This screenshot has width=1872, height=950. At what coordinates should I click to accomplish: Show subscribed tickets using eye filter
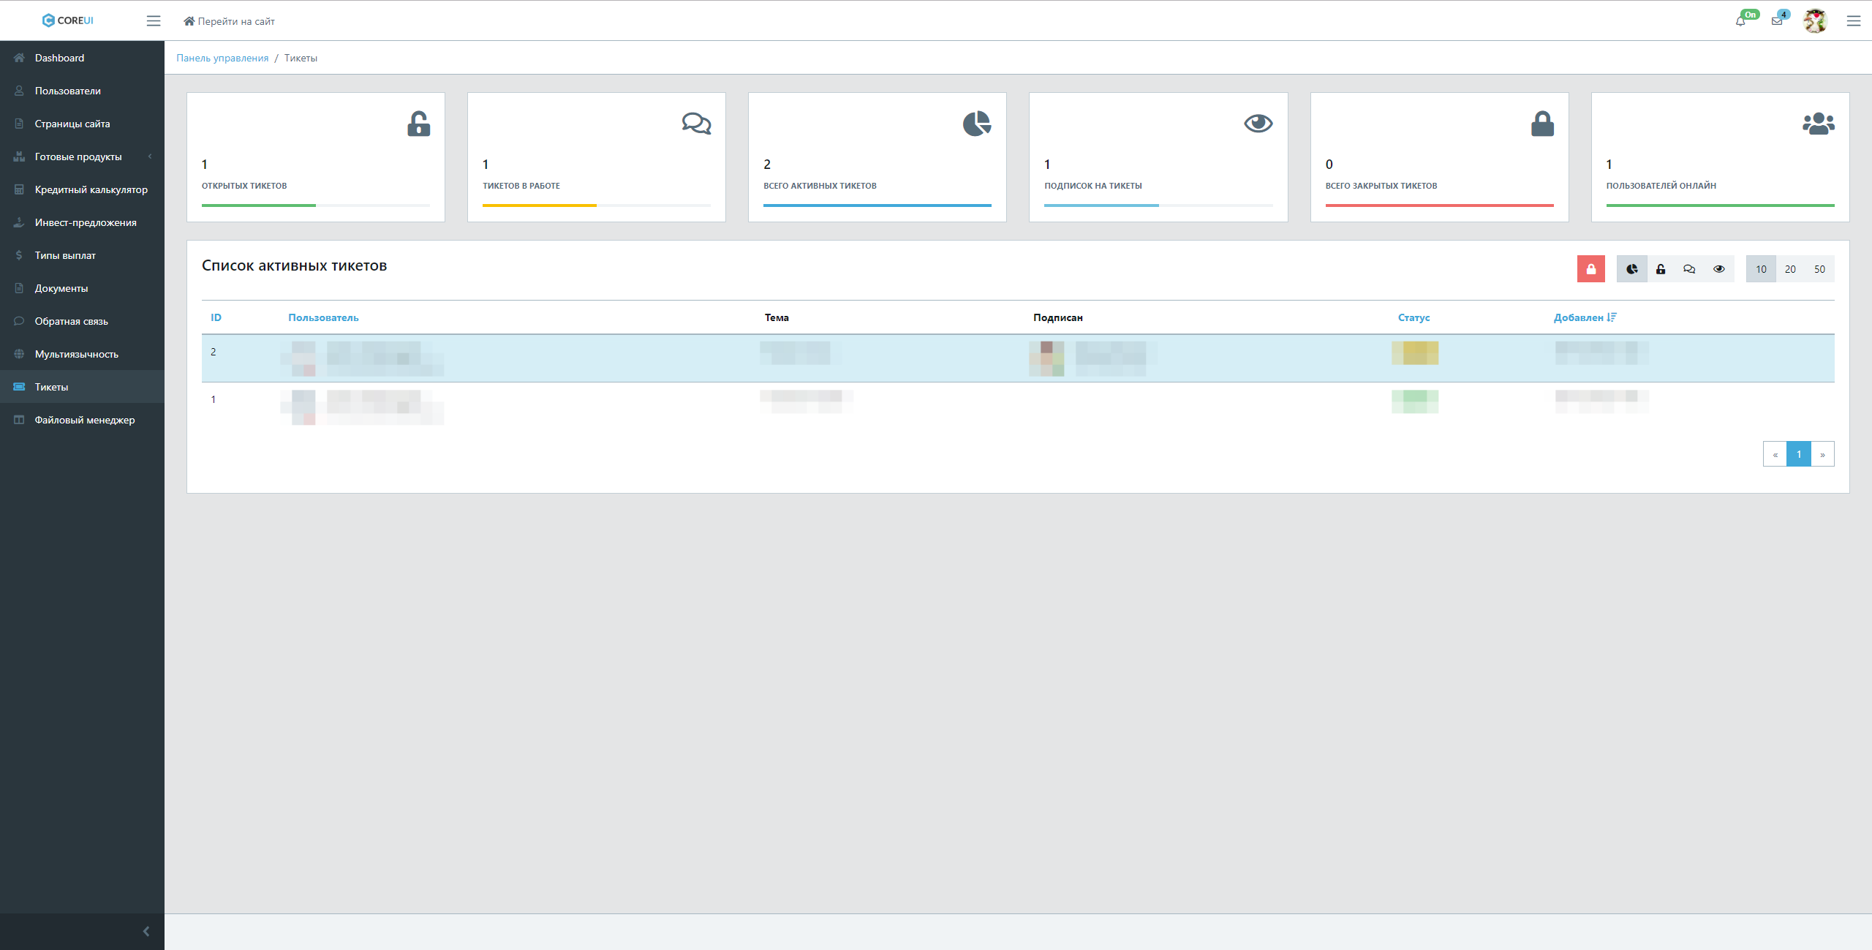(x=1718, y=269)
